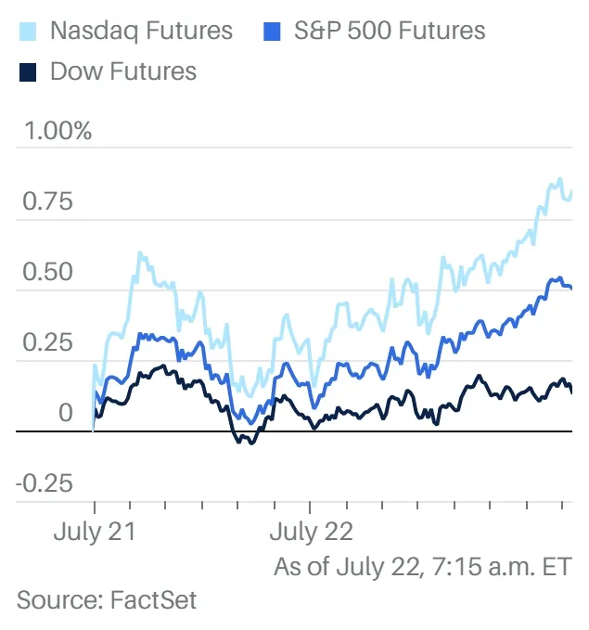Click the July 22 major tick mark
Viewport: 589px width, 630px height.
point(310,508)
